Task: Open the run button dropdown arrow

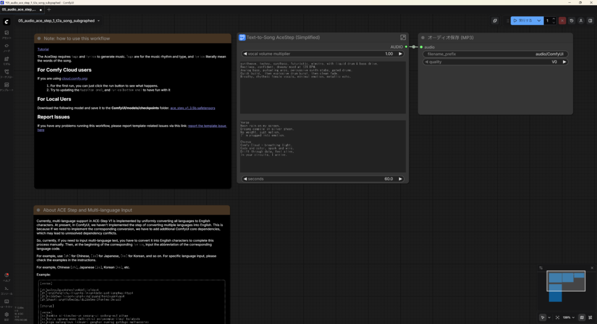Action: [539, 20]
